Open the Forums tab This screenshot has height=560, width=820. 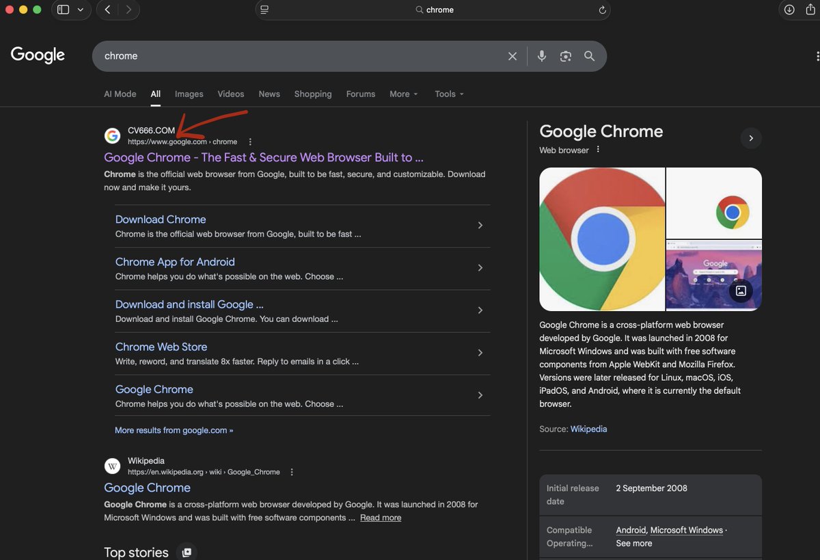pos(361,94)
